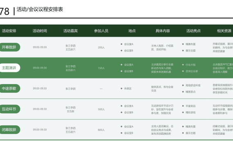Click the page number 78
Image resolution: width=233 pixels, height=147 pixels.
[4, 11]
